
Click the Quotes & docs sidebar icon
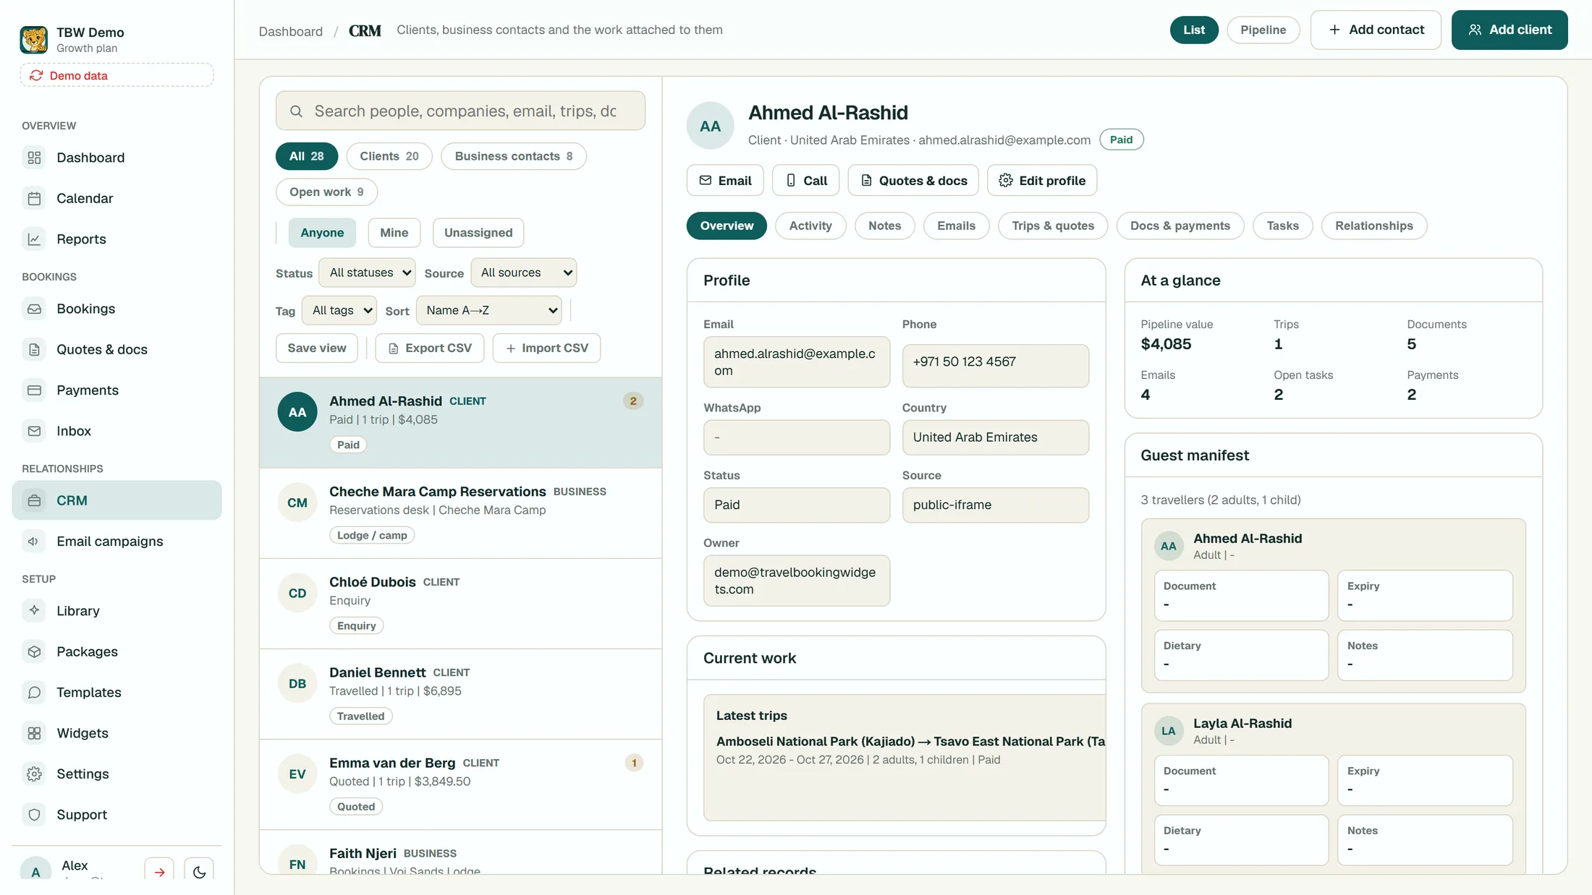34,349
